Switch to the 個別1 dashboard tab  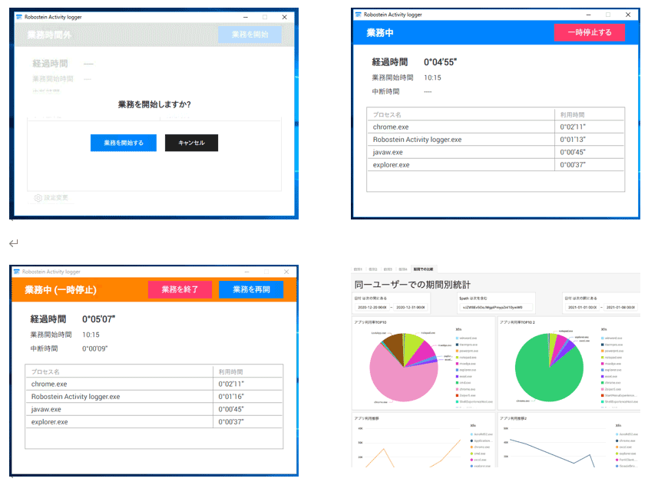point(358,269)
